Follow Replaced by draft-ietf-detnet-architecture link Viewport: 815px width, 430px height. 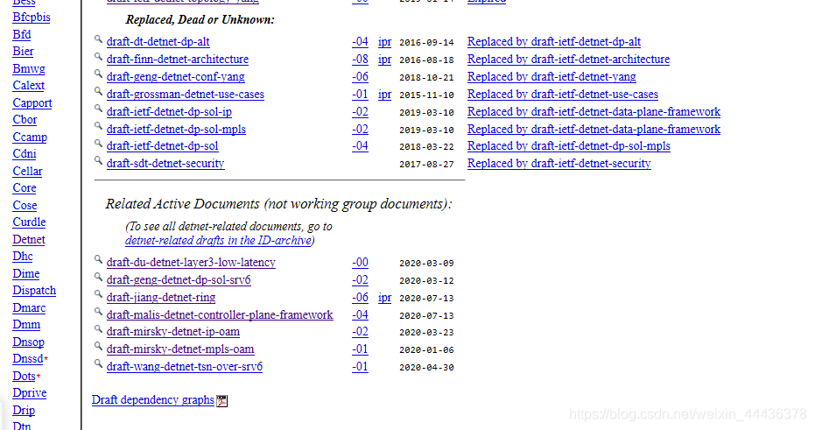pyautogui.click(x=569, y=60)
